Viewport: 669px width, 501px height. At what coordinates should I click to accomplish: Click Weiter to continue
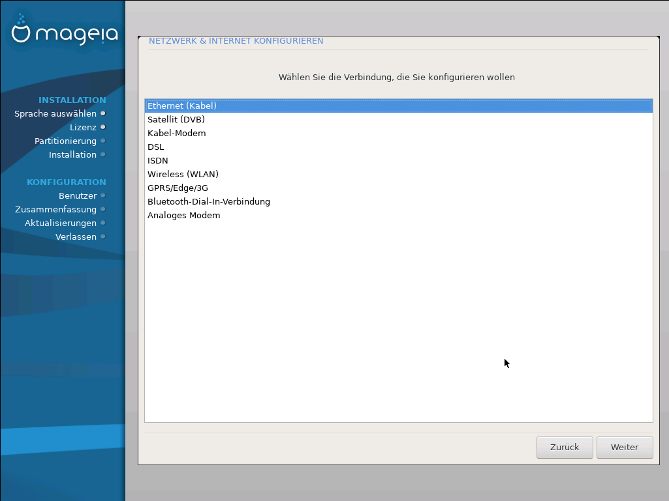[x=624, y=447]
